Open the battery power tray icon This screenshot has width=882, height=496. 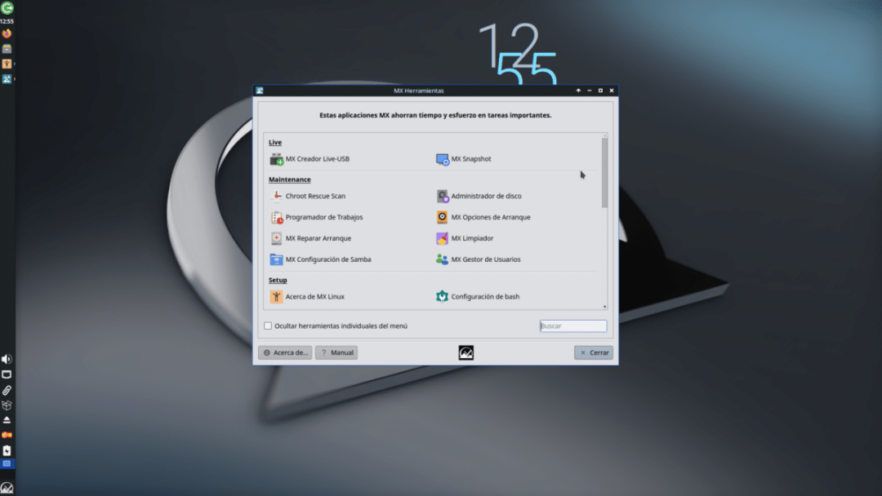tap(7, 450)
